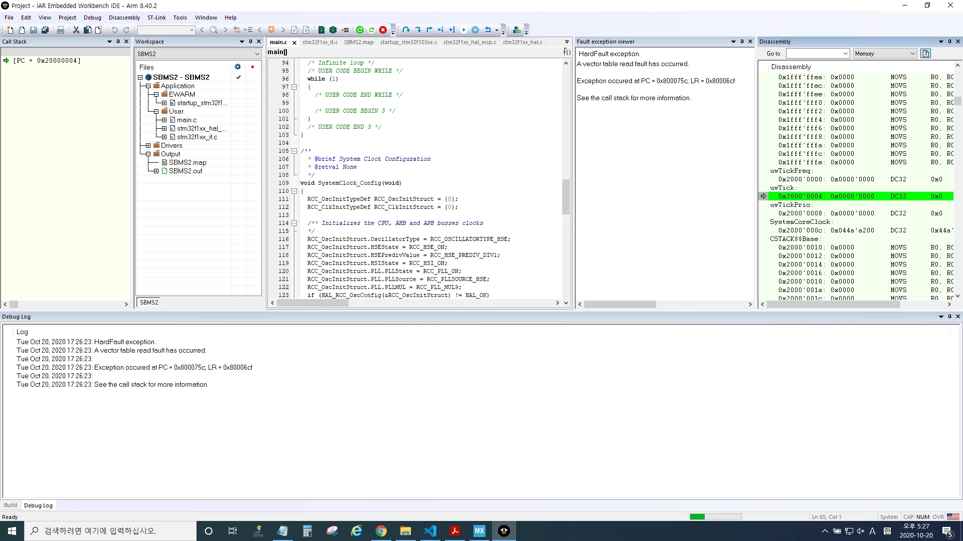Toggle mixed-mode button in Disassembly panel
The image size is (963, 541).
[926, 54]
